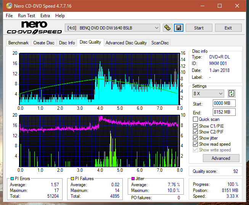Click PI Failures average 0.02
Screen dimensions: 249x205
click(115, 185)
